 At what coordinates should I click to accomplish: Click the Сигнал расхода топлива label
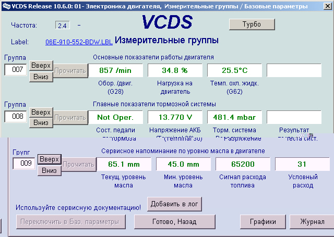[x=243, y=181]
